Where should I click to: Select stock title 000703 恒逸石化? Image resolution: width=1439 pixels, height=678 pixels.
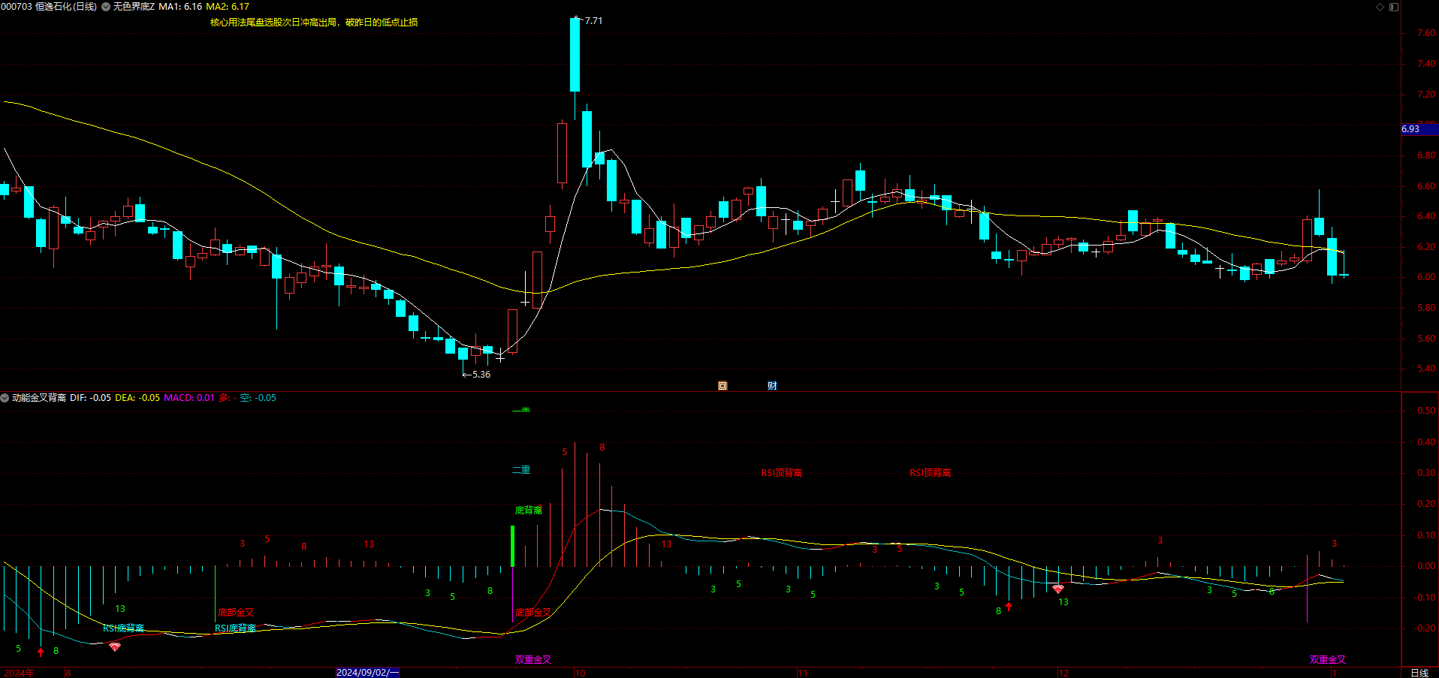49,7
